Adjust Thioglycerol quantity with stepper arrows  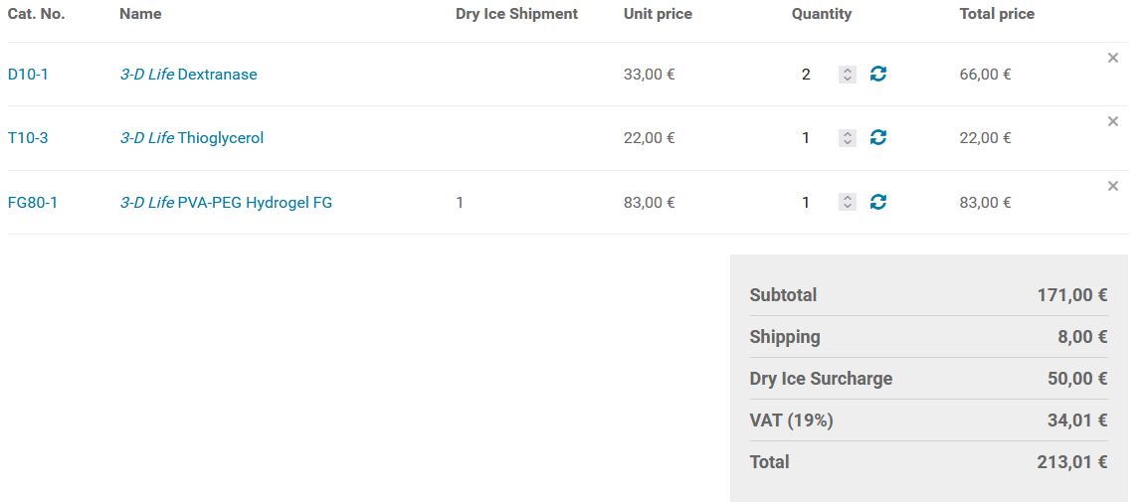pos(847,138)
